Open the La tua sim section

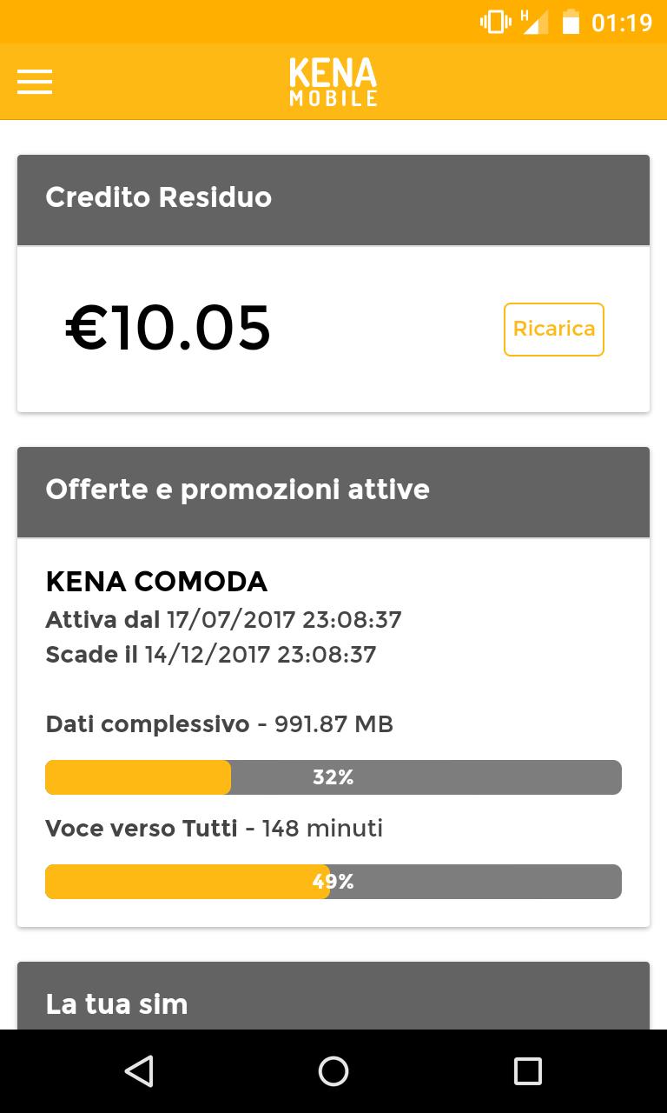pyautogui.click(x=333, y=1003)
